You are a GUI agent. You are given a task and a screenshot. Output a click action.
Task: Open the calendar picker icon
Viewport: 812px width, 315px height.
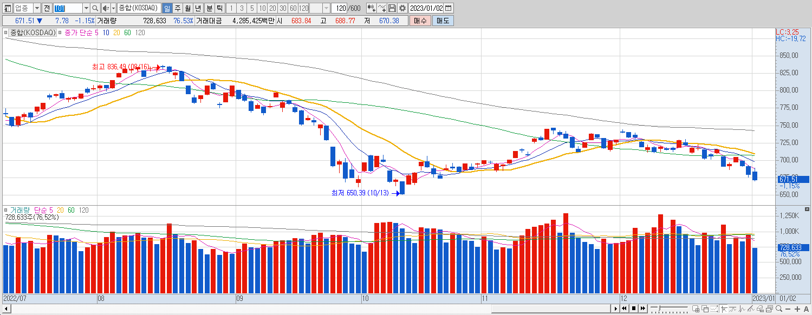point(449,8)
